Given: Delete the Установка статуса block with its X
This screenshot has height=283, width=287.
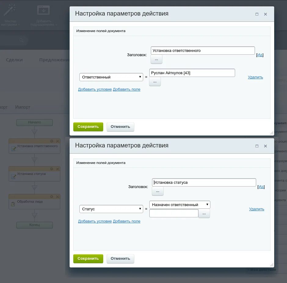Looking at the screenshot, I should click(57, 169).
